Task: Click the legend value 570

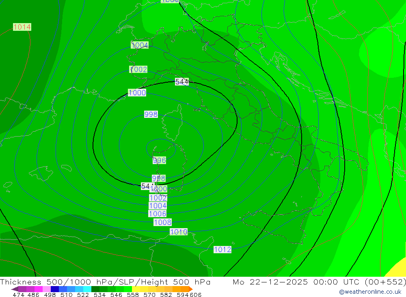Action: 149,295
